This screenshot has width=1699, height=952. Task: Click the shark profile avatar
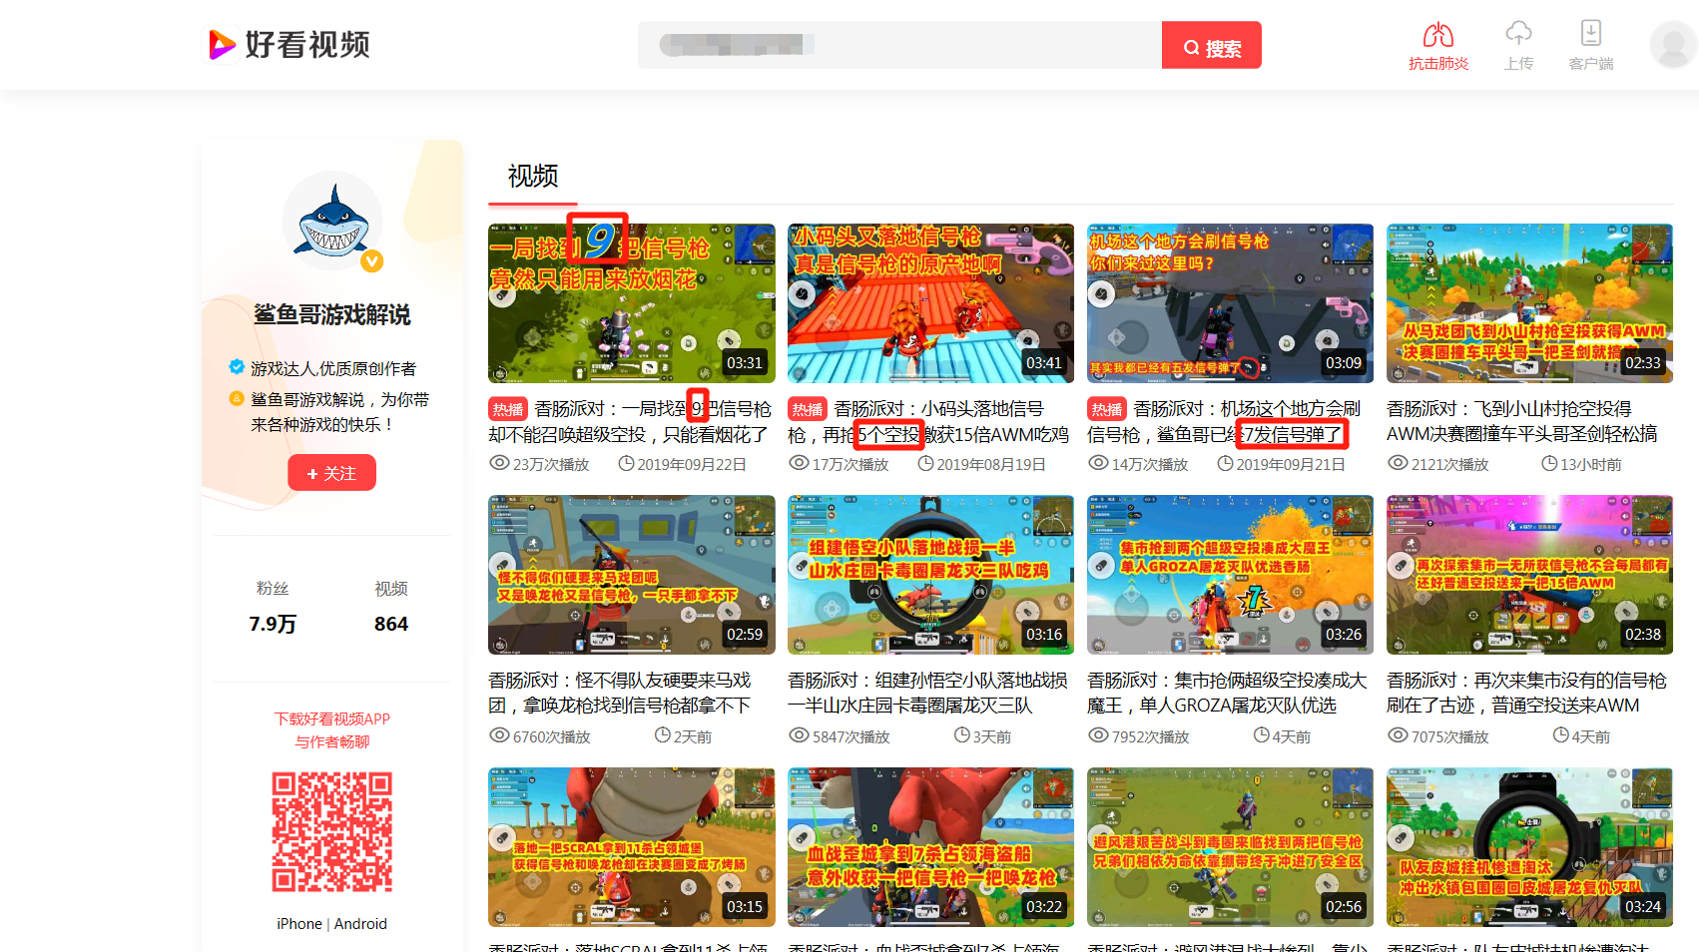point(332,221)
